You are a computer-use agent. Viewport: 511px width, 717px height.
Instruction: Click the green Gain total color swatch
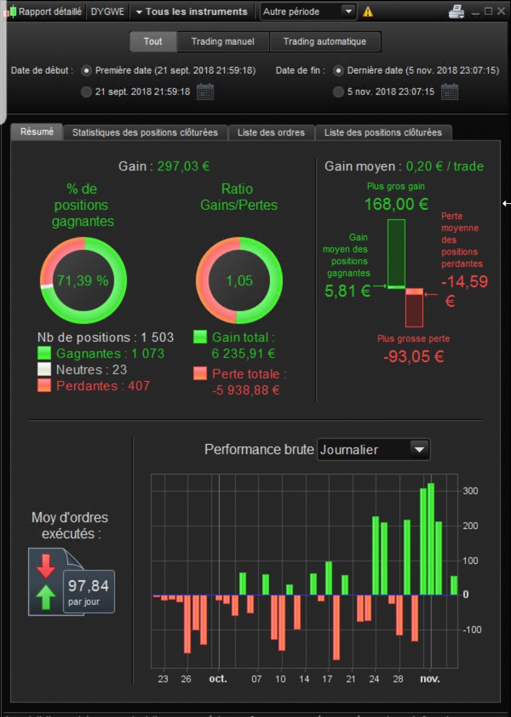click(x=200, y=337)
